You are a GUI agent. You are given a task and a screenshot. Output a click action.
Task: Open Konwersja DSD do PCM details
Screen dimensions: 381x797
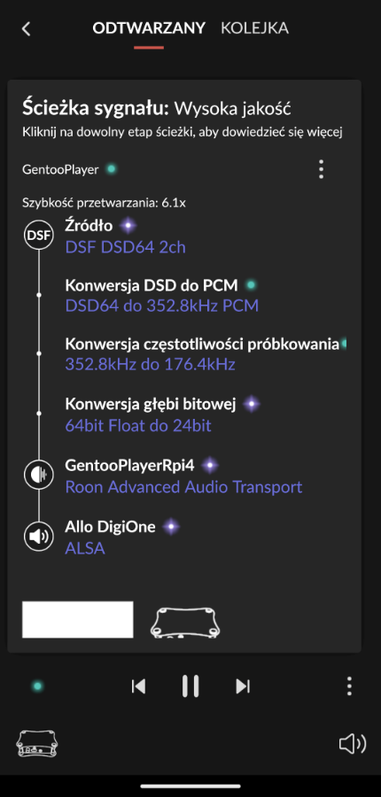click(x=162, y=295)
